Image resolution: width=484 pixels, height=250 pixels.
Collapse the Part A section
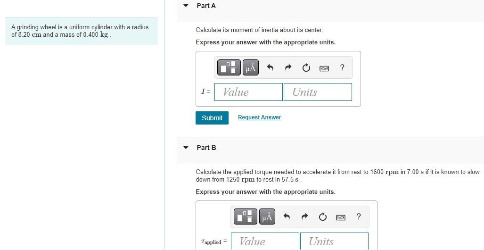pos(186,6)
